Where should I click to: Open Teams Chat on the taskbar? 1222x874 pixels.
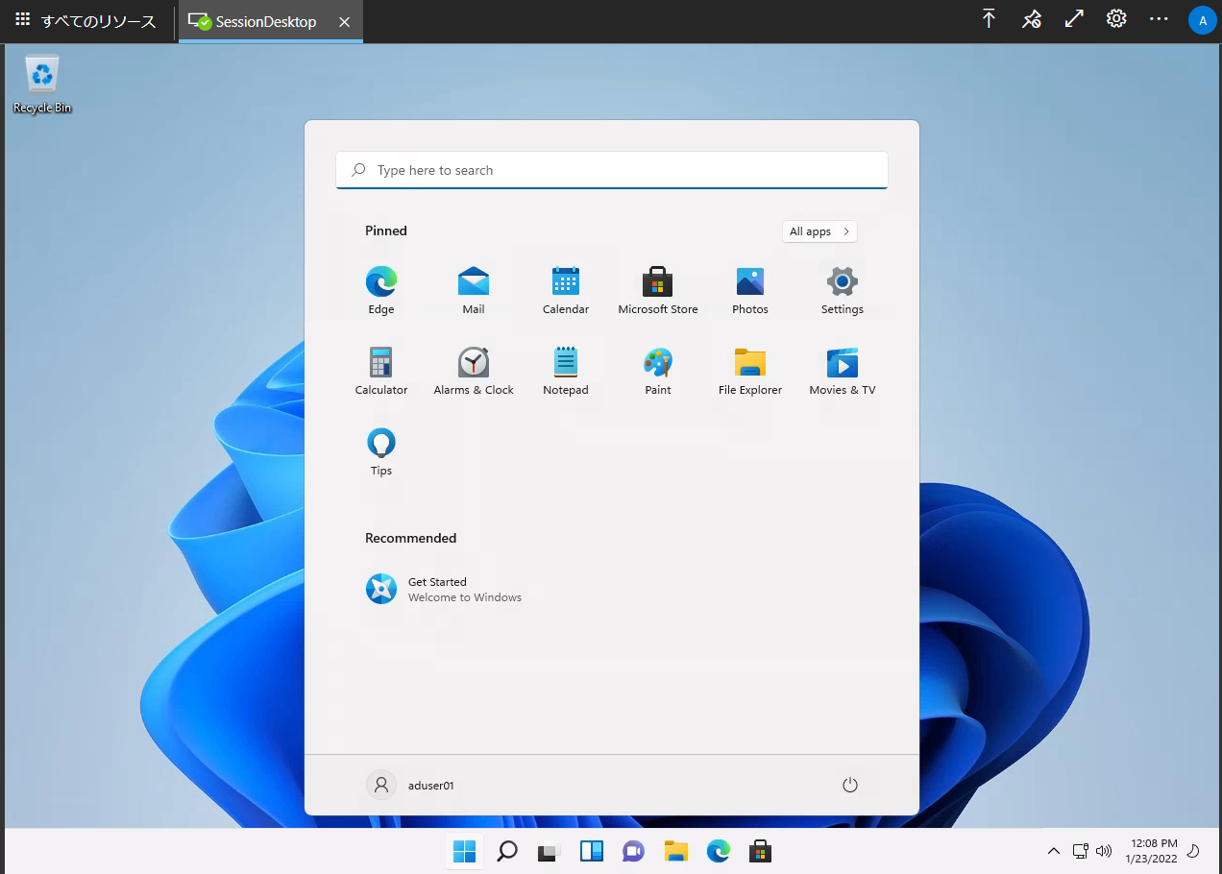coord(633,851)
